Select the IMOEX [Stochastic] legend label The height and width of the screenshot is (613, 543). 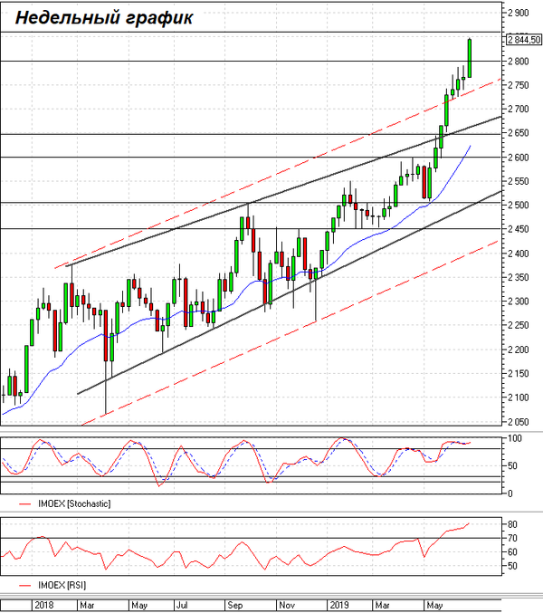coord(74,503)
